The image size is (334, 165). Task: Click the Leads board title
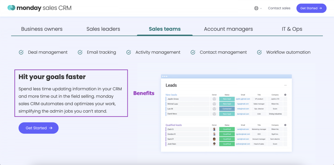pos(171,85)
